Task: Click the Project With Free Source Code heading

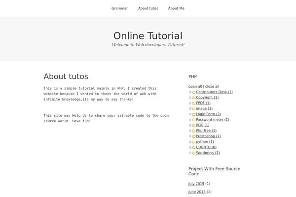Action: click(214, 171)
